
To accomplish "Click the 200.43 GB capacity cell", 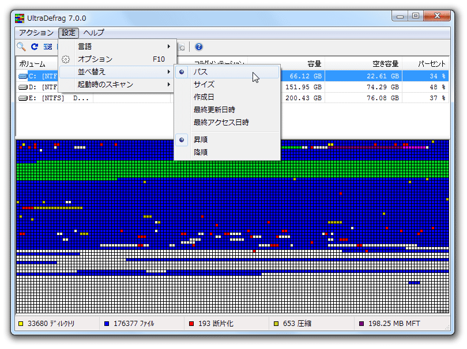I will point(303,98).
